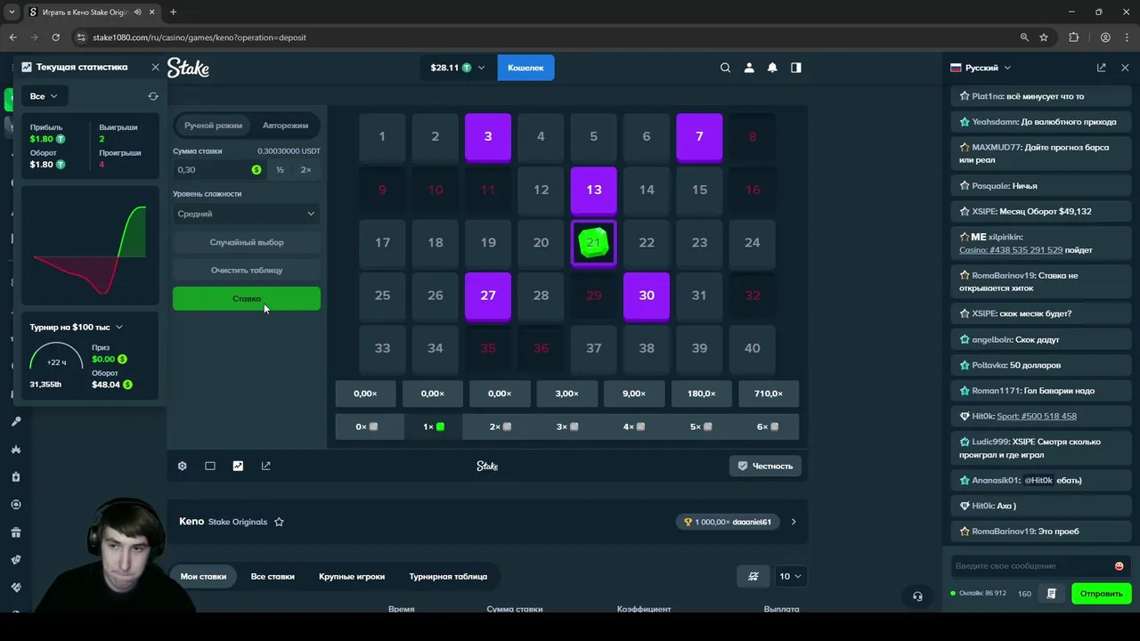
Task: Deselect purple keno tile 27
Action: (x=488, y=296)
